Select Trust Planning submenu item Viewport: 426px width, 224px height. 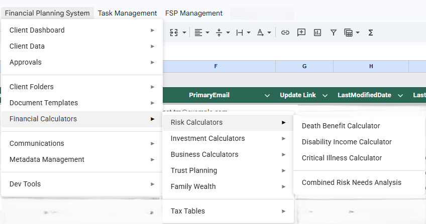coord(228,170)
